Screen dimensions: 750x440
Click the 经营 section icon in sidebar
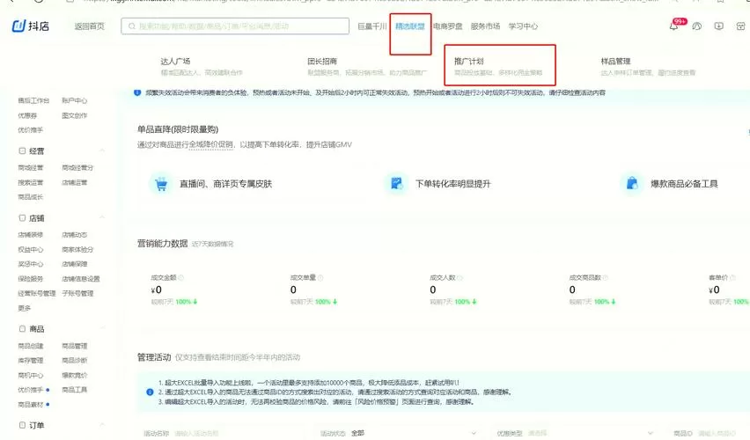(x=22, y=150)
